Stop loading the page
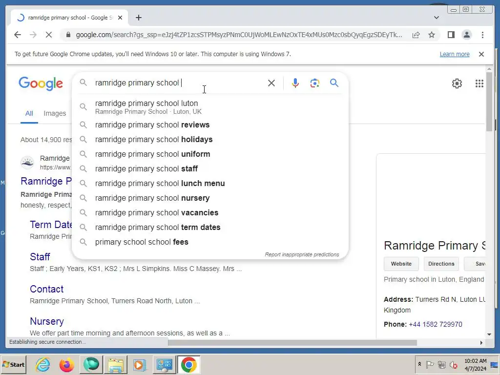The height and width of the screenshot is (375, 500). coord(49,35)
